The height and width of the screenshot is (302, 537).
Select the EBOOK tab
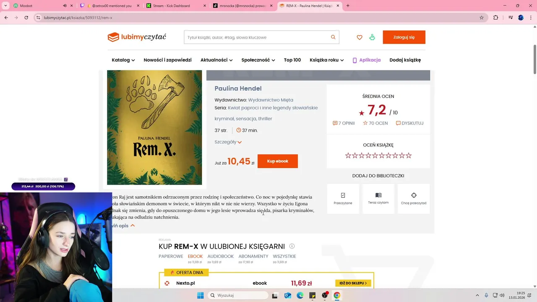click(x=195, y=256)
